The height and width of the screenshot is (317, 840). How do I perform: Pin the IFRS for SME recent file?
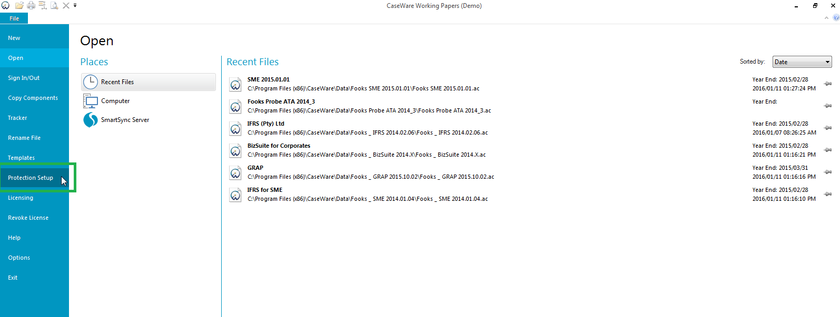tap(828, 195)
